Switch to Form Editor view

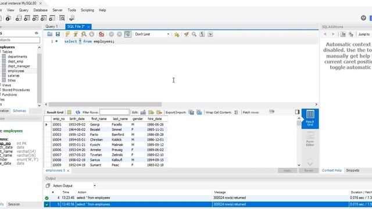[x=310, y=139]
